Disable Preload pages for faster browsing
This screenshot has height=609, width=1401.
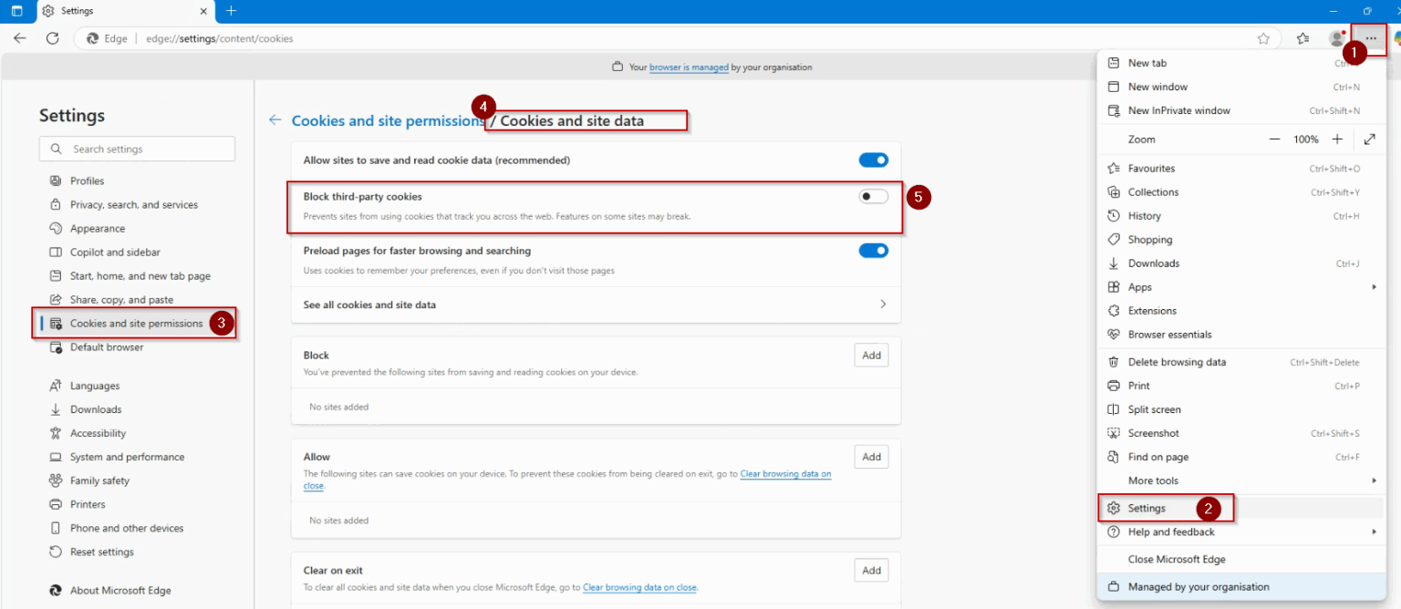point(873,251)
